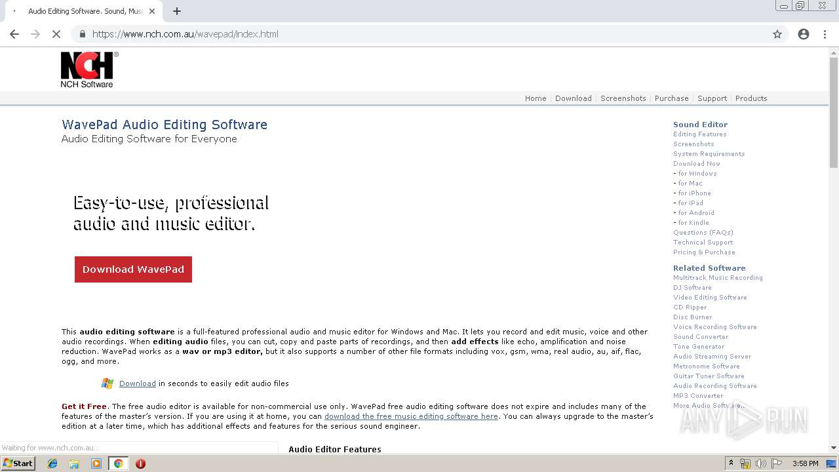Open Voice Recording Software link

[x=715, y=327]
